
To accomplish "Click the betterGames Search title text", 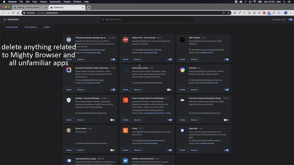I will (140, 68).
